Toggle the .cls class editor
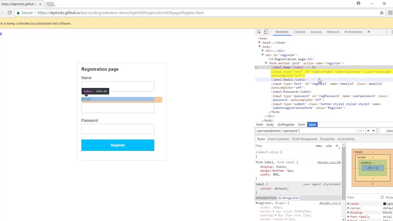 pos(329,146)
